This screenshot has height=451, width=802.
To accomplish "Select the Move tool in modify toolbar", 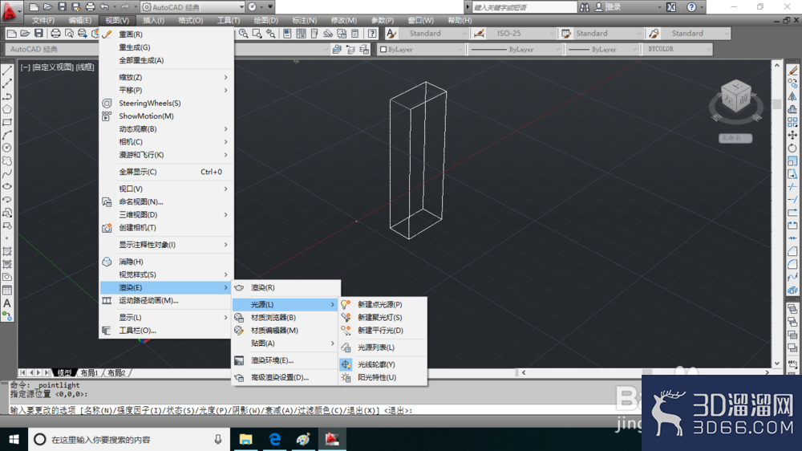I will click(x=792, y=135).
